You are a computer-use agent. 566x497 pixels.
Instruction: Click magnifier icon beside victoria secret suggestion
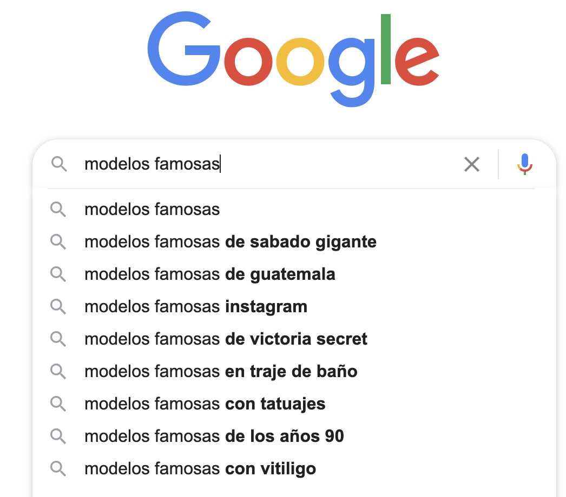click(x=58, y=339)
